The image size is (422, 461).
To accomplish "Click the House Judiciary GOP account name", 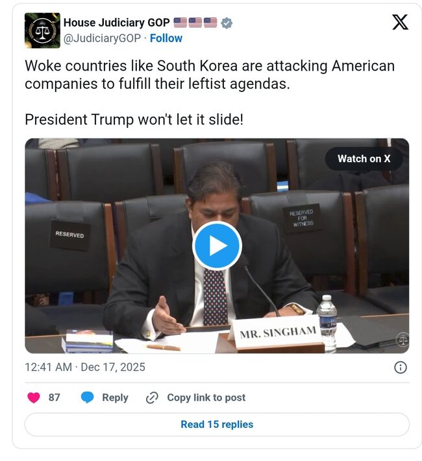I will (117, 23).
